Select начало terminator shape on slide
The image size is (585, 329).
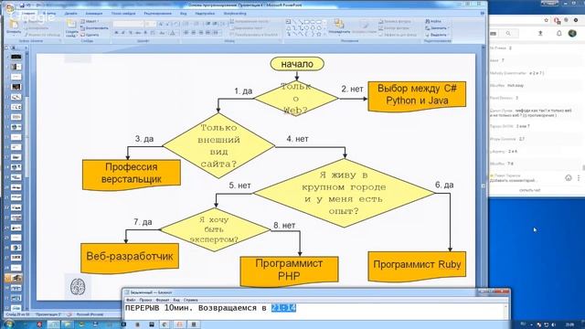click(297, 64)
